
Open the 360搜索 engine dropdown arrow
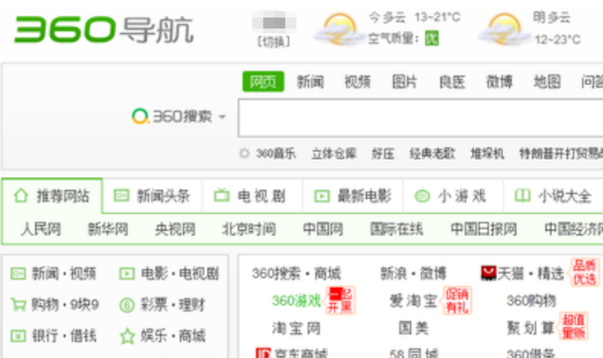click(223, 117)
